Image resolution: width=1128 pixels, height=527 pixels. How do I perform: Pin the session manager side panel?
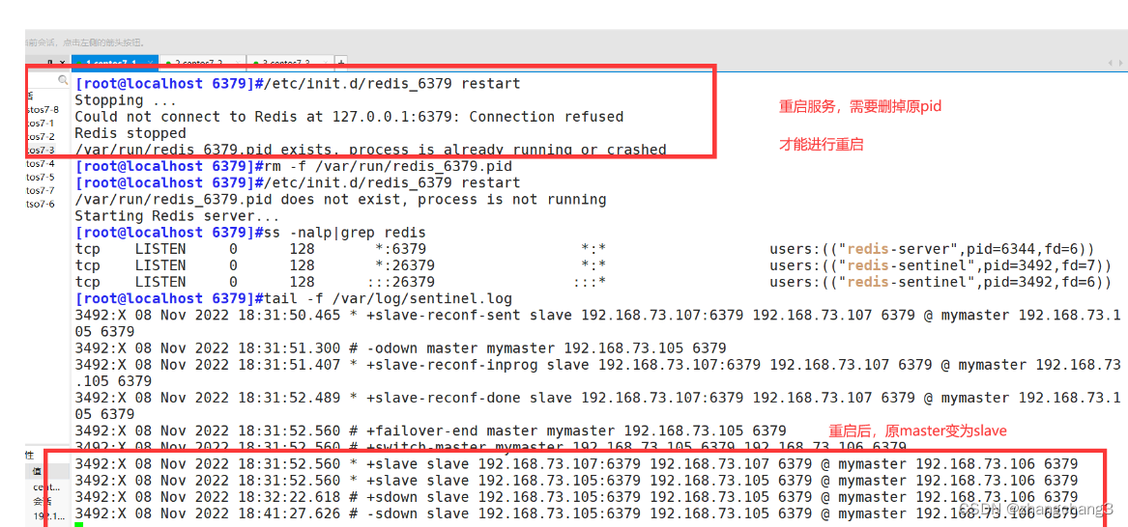[x=50, y=63]
